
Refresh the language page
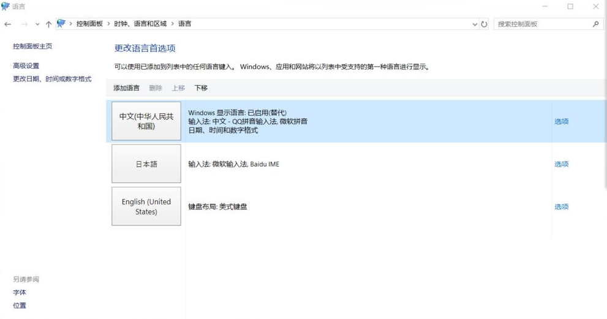pyautogui.click(x=484, y=24)
